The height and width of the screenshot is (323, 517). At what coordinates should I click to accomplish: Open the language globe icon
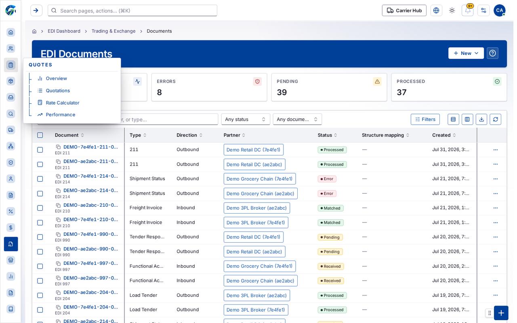(436, 10)
